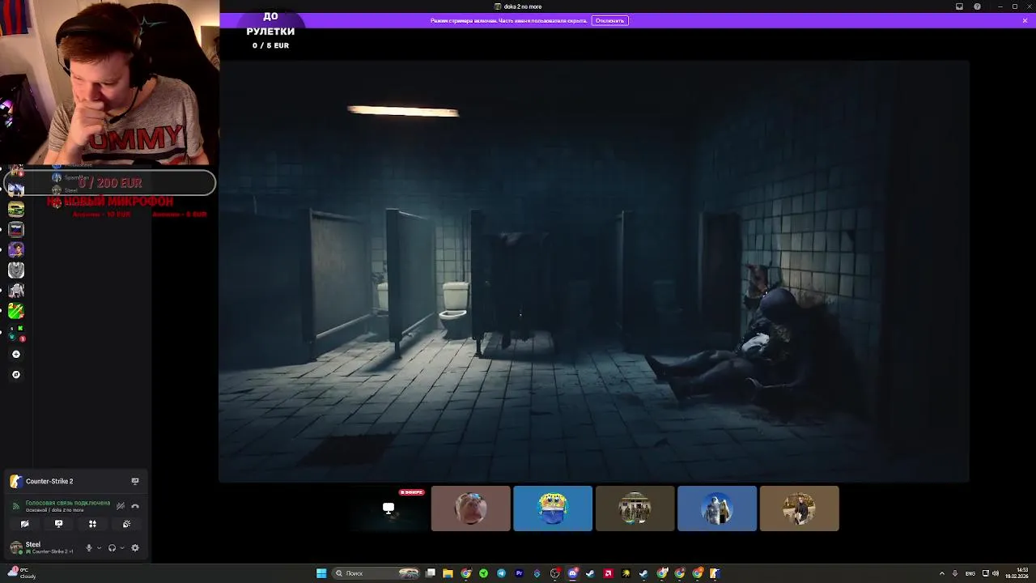This screenshot has height=583, width=1036.
Task: Open the gray horse server icon
Action: (x=16, y=290)
